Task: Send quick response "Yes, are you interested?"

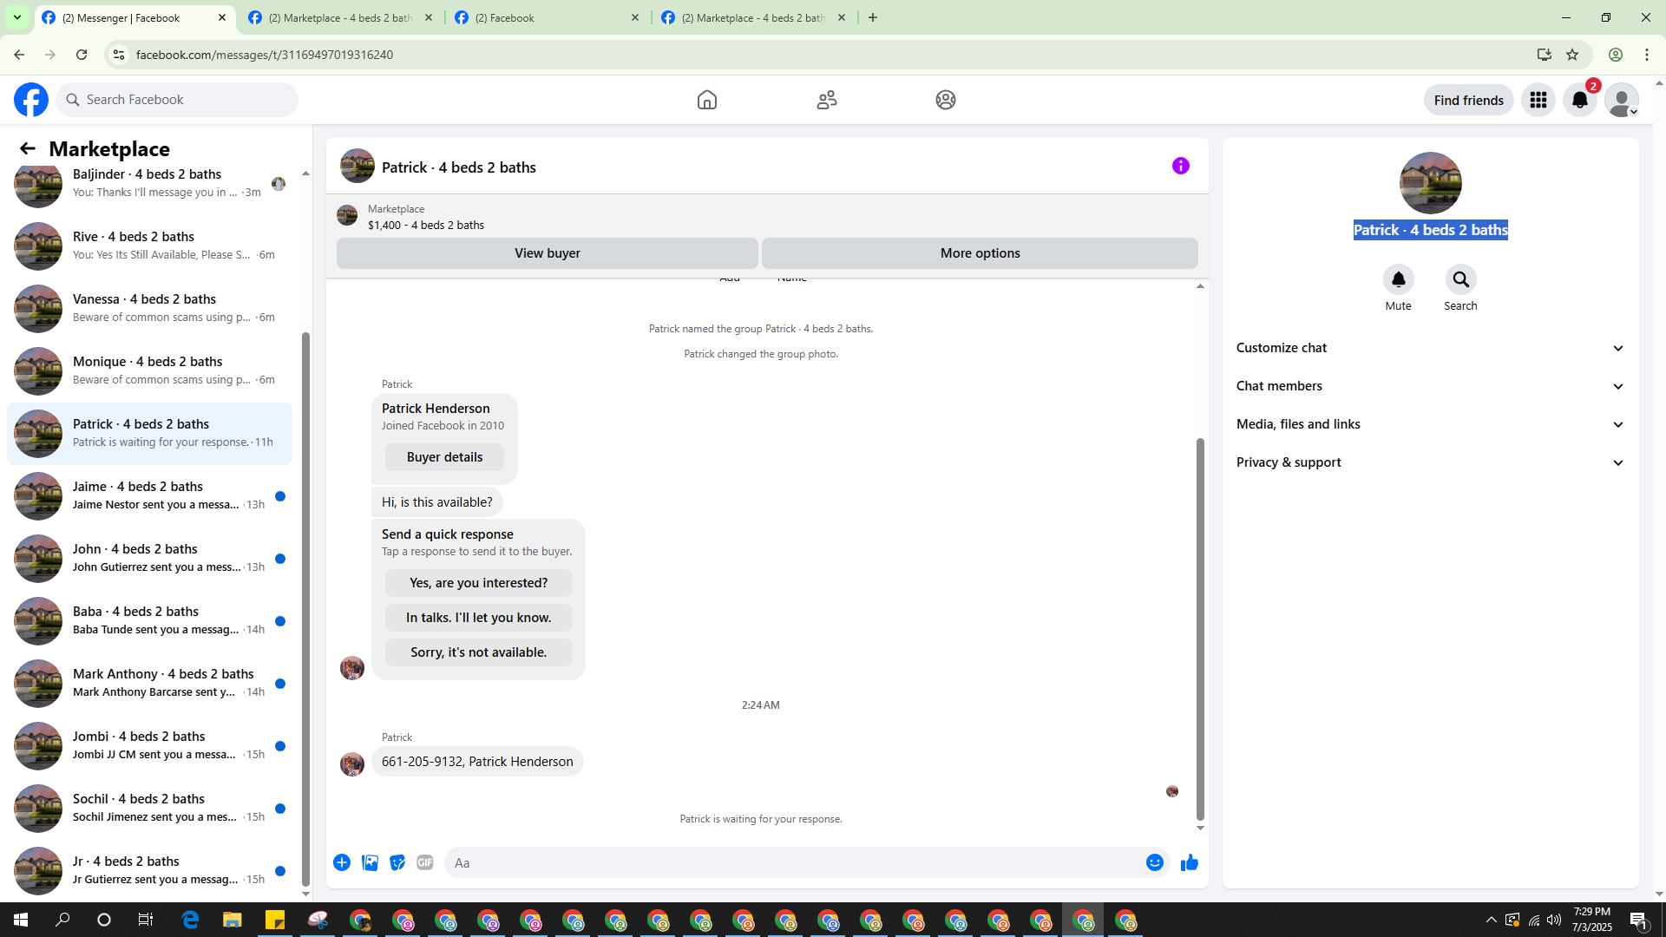Action: (478, 583)
